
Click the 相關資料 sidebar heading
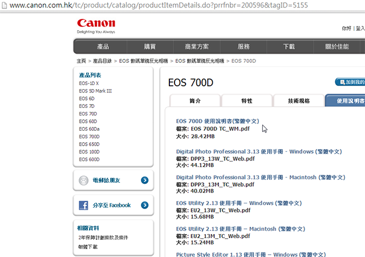[88, 228]
